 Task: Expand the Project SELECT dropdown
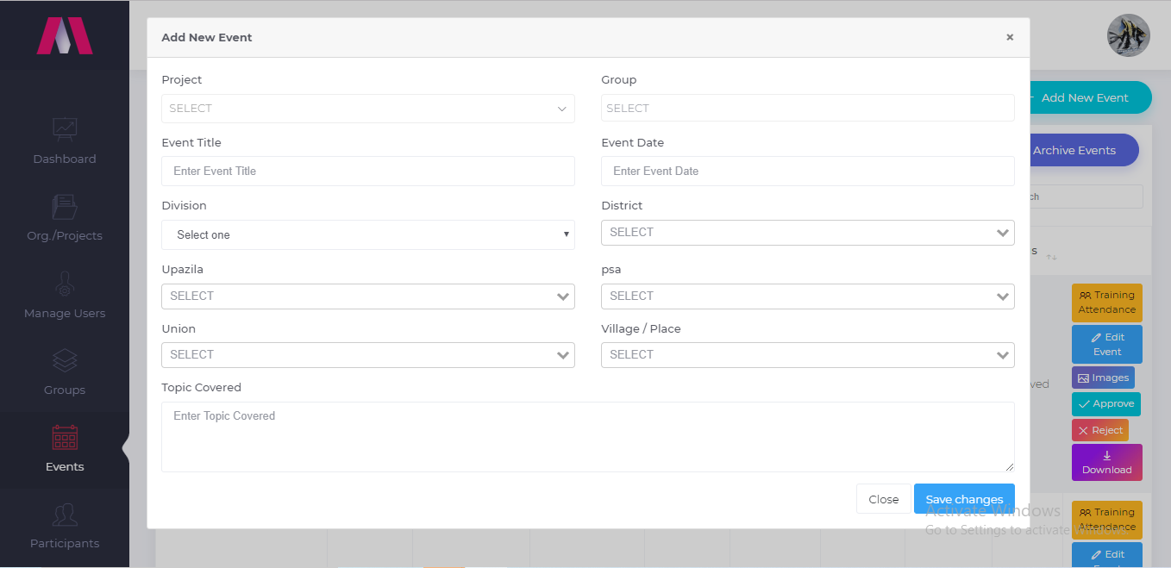(368, 109)
